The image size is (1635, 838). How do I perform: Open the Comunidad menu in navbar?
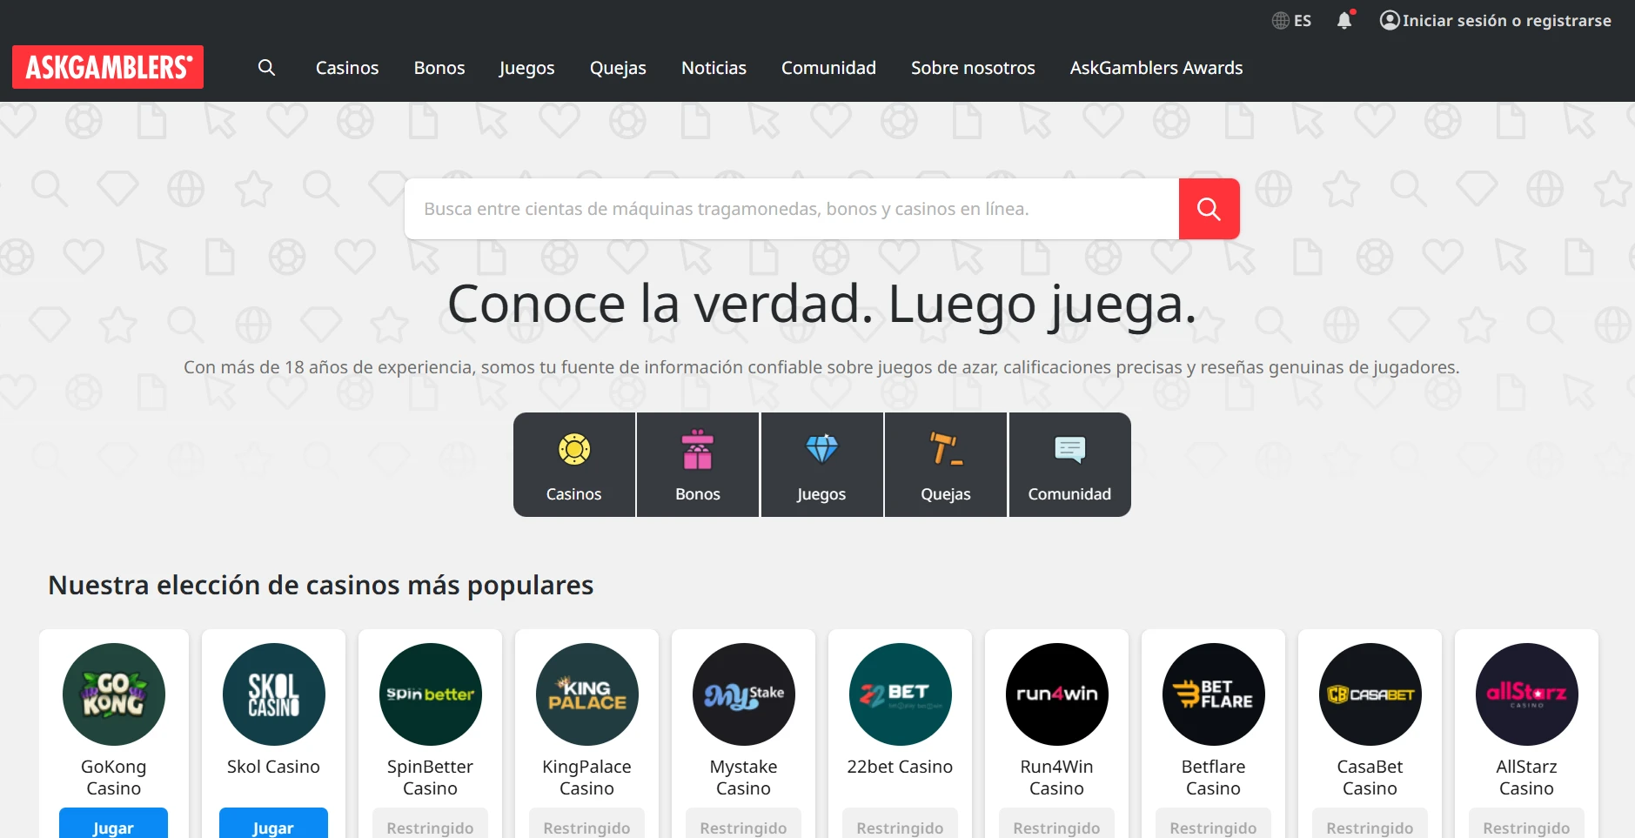[x=828, y=68]
